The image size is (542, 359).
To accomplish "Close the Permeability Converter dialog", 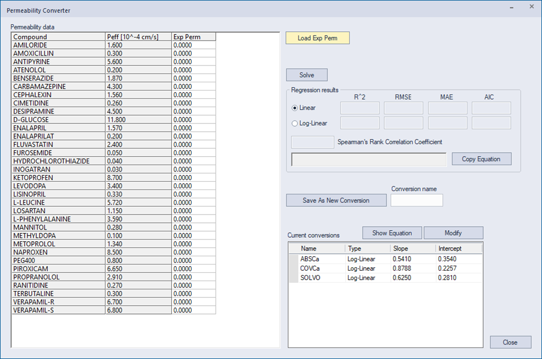I will pyautogui.click(x=510, y=342).
